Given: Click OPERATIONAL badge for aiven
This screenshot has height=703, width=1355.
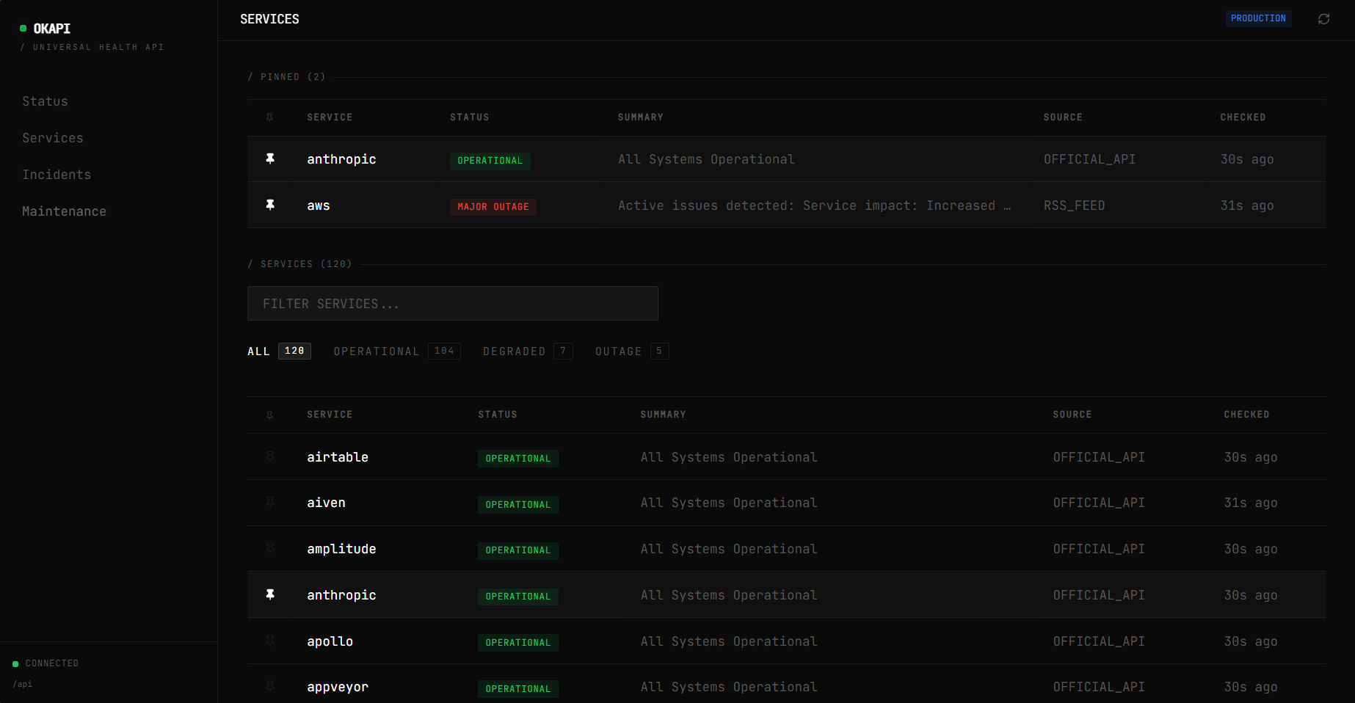Looking at the screenshot, I should [518, 505].
